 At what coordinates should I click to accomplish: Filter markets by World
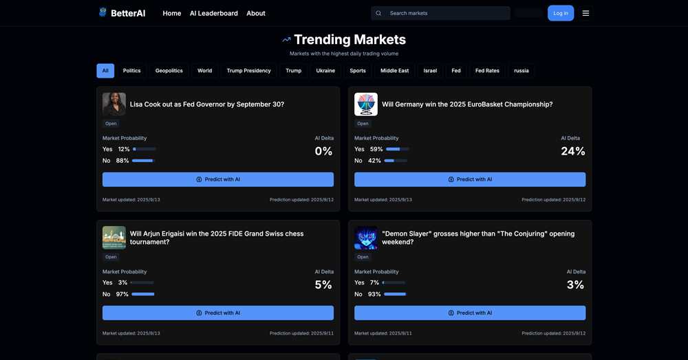pyautogui.click(x=204, y=71)
